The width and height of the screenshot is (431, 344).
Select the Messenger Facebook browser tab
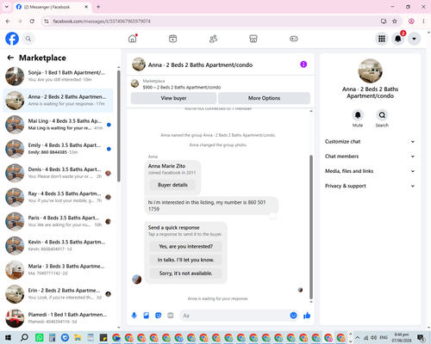(x=53, y=7)
